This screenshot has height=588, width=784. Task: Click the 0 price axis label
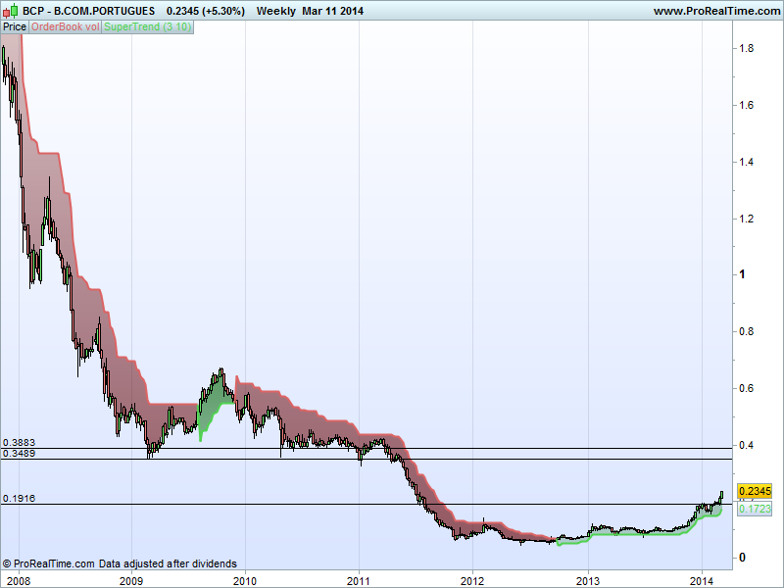coord(743,558)
